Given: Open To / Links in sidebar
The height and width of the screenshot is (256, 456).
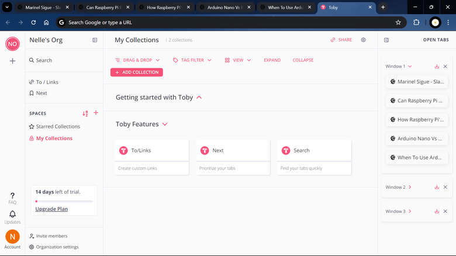Looking at the screenshot, I should click(44, 82).
